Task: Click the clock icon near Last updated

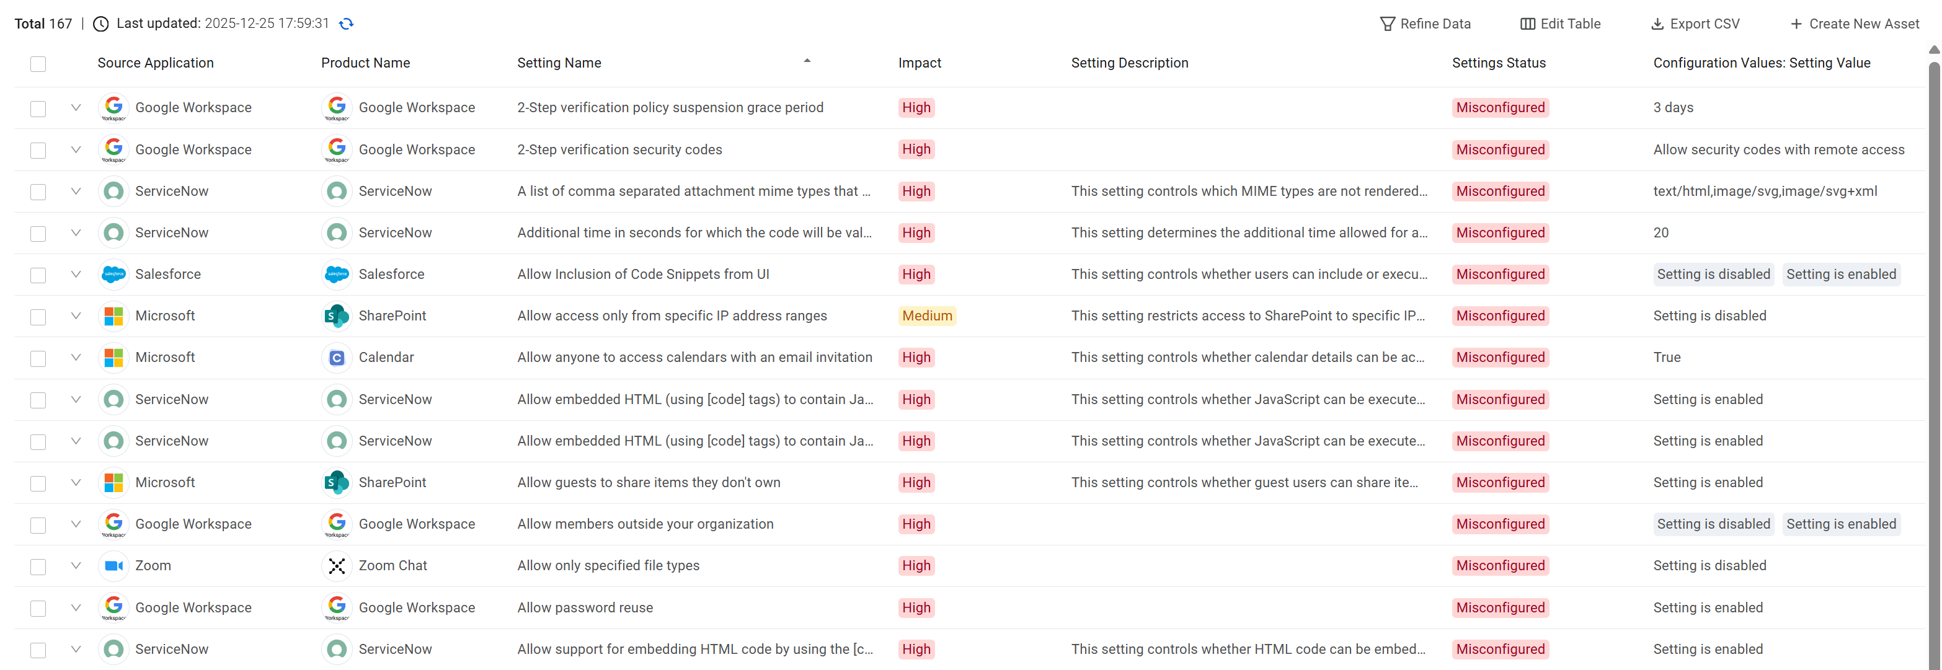Action: tap(101, 24)
